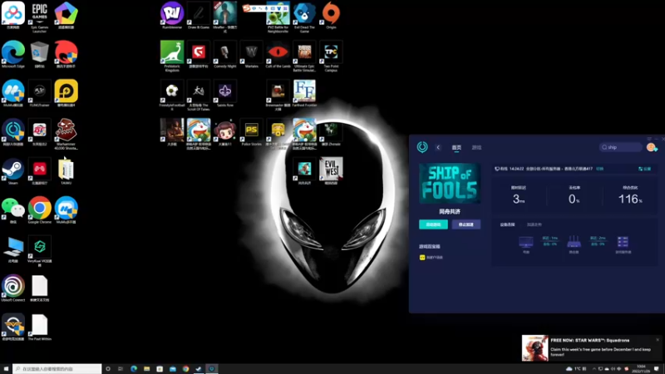Open the Freestyle Football desktop shortcut
Viewport: 665px width, 374px height.
click(x=172, y=96)
